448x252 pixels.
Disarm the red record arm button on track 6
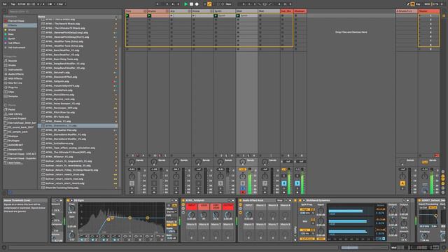point(243,192)
